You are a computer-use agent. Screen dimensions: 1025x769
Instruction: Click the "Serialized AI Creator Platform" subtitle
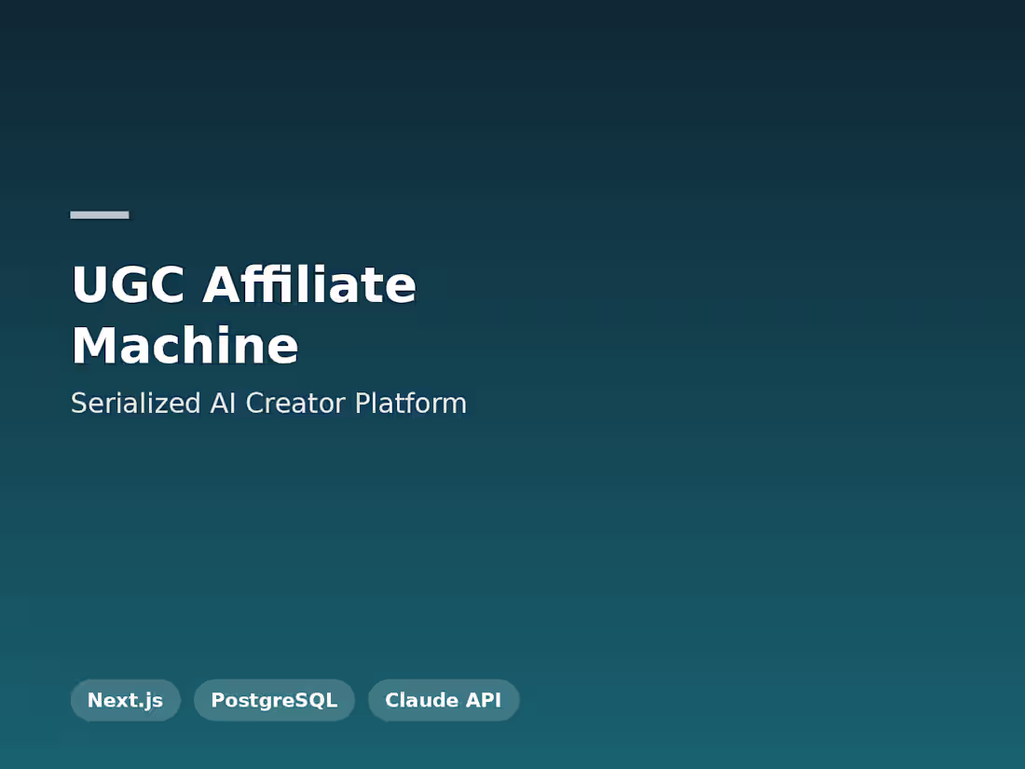tap(268, 403)
